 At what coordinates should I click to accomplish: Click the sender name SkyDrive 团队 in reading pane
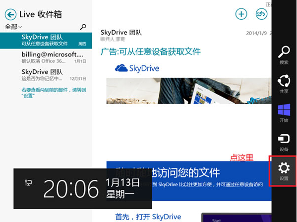(121, 33)
